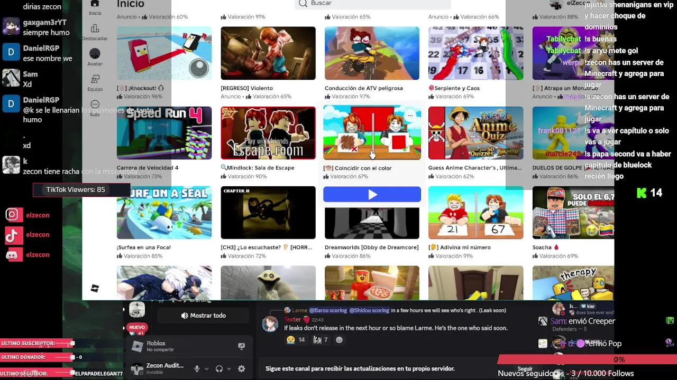This screenshot has height=380, width=677.
Task: Click the ¡Surfea en una Foca! title
Action: point(144,248)
